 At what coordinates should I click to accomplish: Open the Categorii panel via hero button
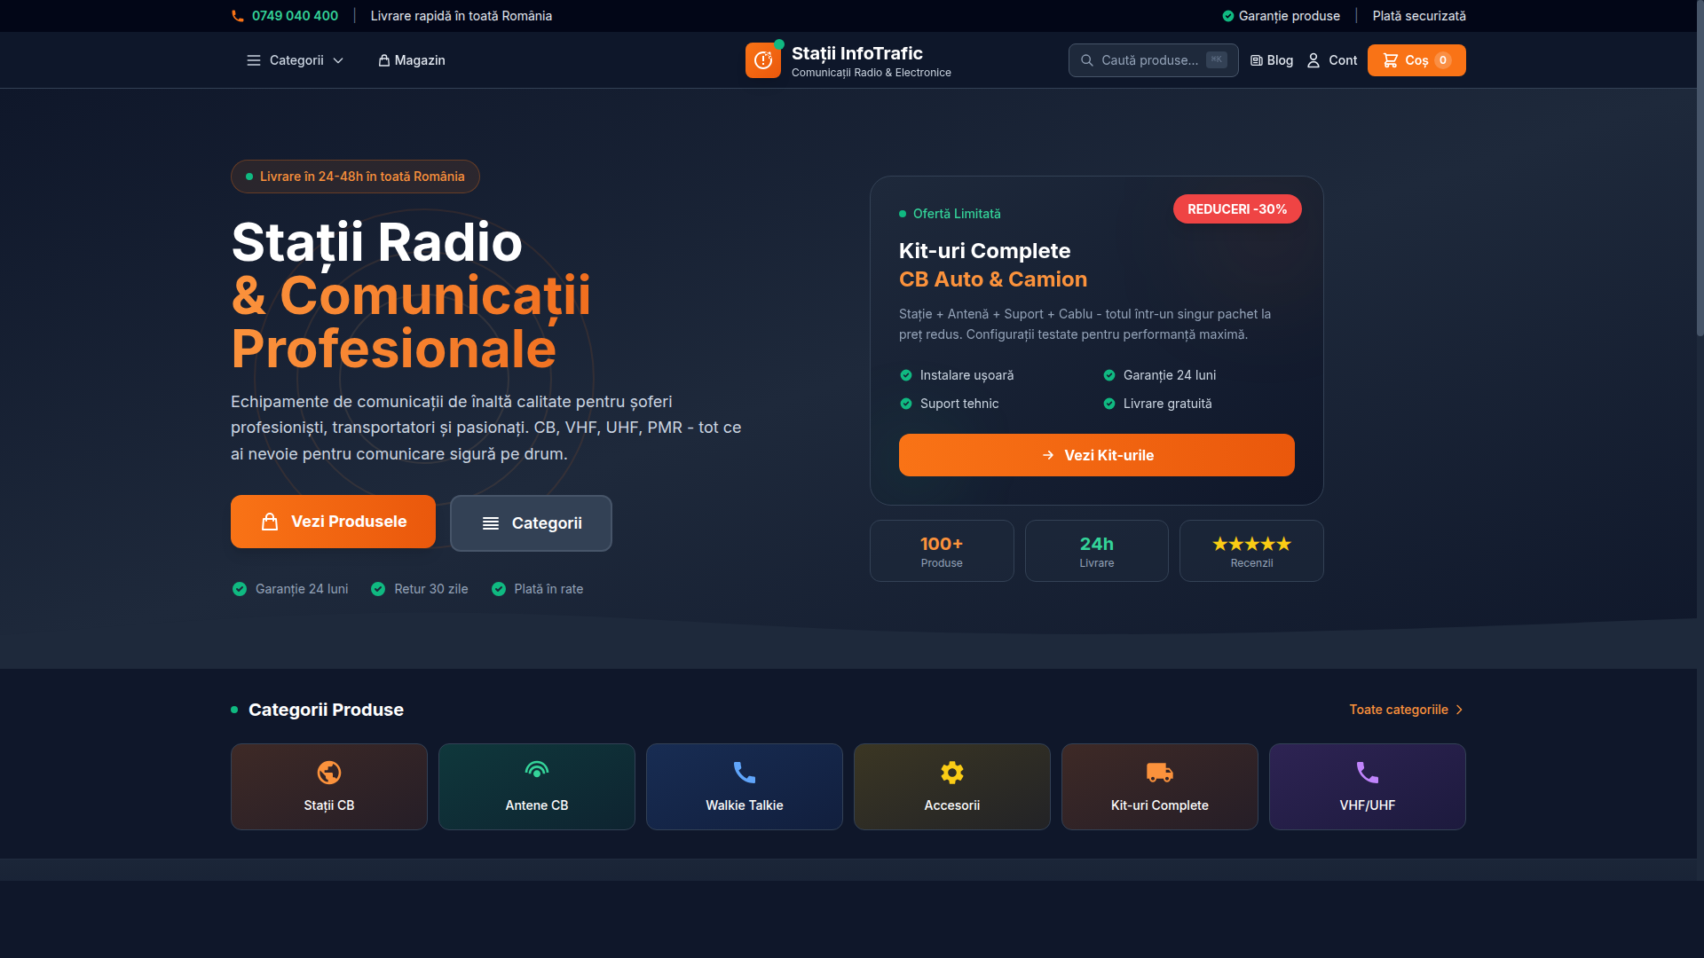(x=531, y=522)
